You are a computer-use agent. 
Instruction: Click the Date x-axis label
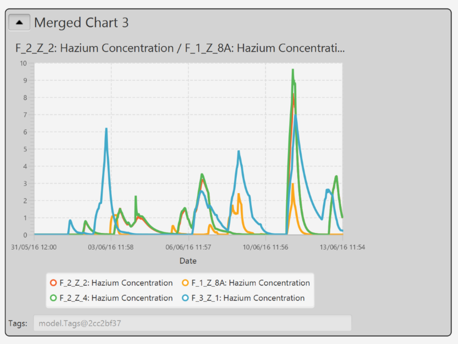click(x=188, y=261)
